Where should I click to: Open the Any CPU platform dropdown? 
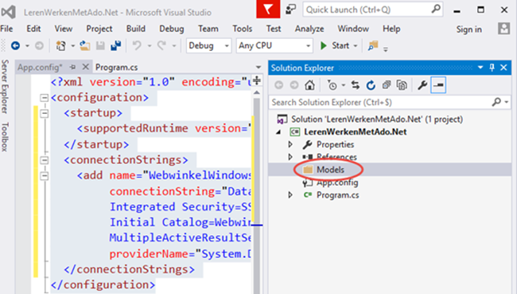coord(308,46)
